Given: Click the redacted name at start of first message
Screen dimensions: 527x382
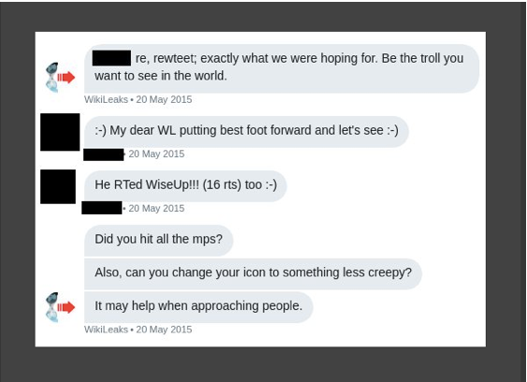Looking at the screenshot, I should 111,58.
